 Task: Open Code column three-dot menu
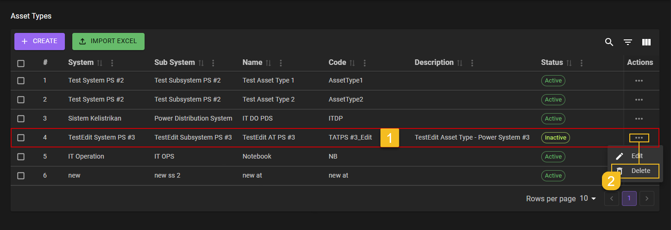click(x=365, y=63)
